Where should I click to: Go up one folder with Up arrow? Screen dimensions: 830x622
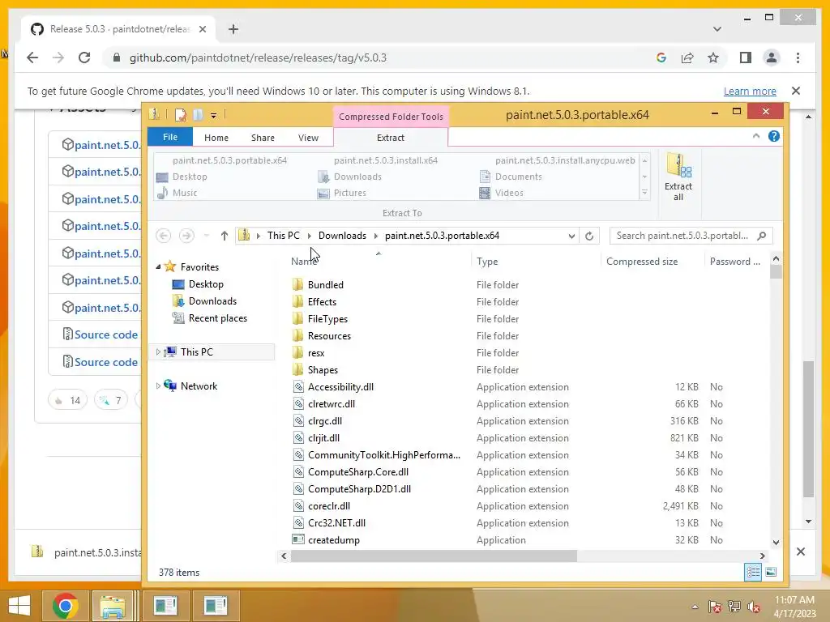point(225,236)
